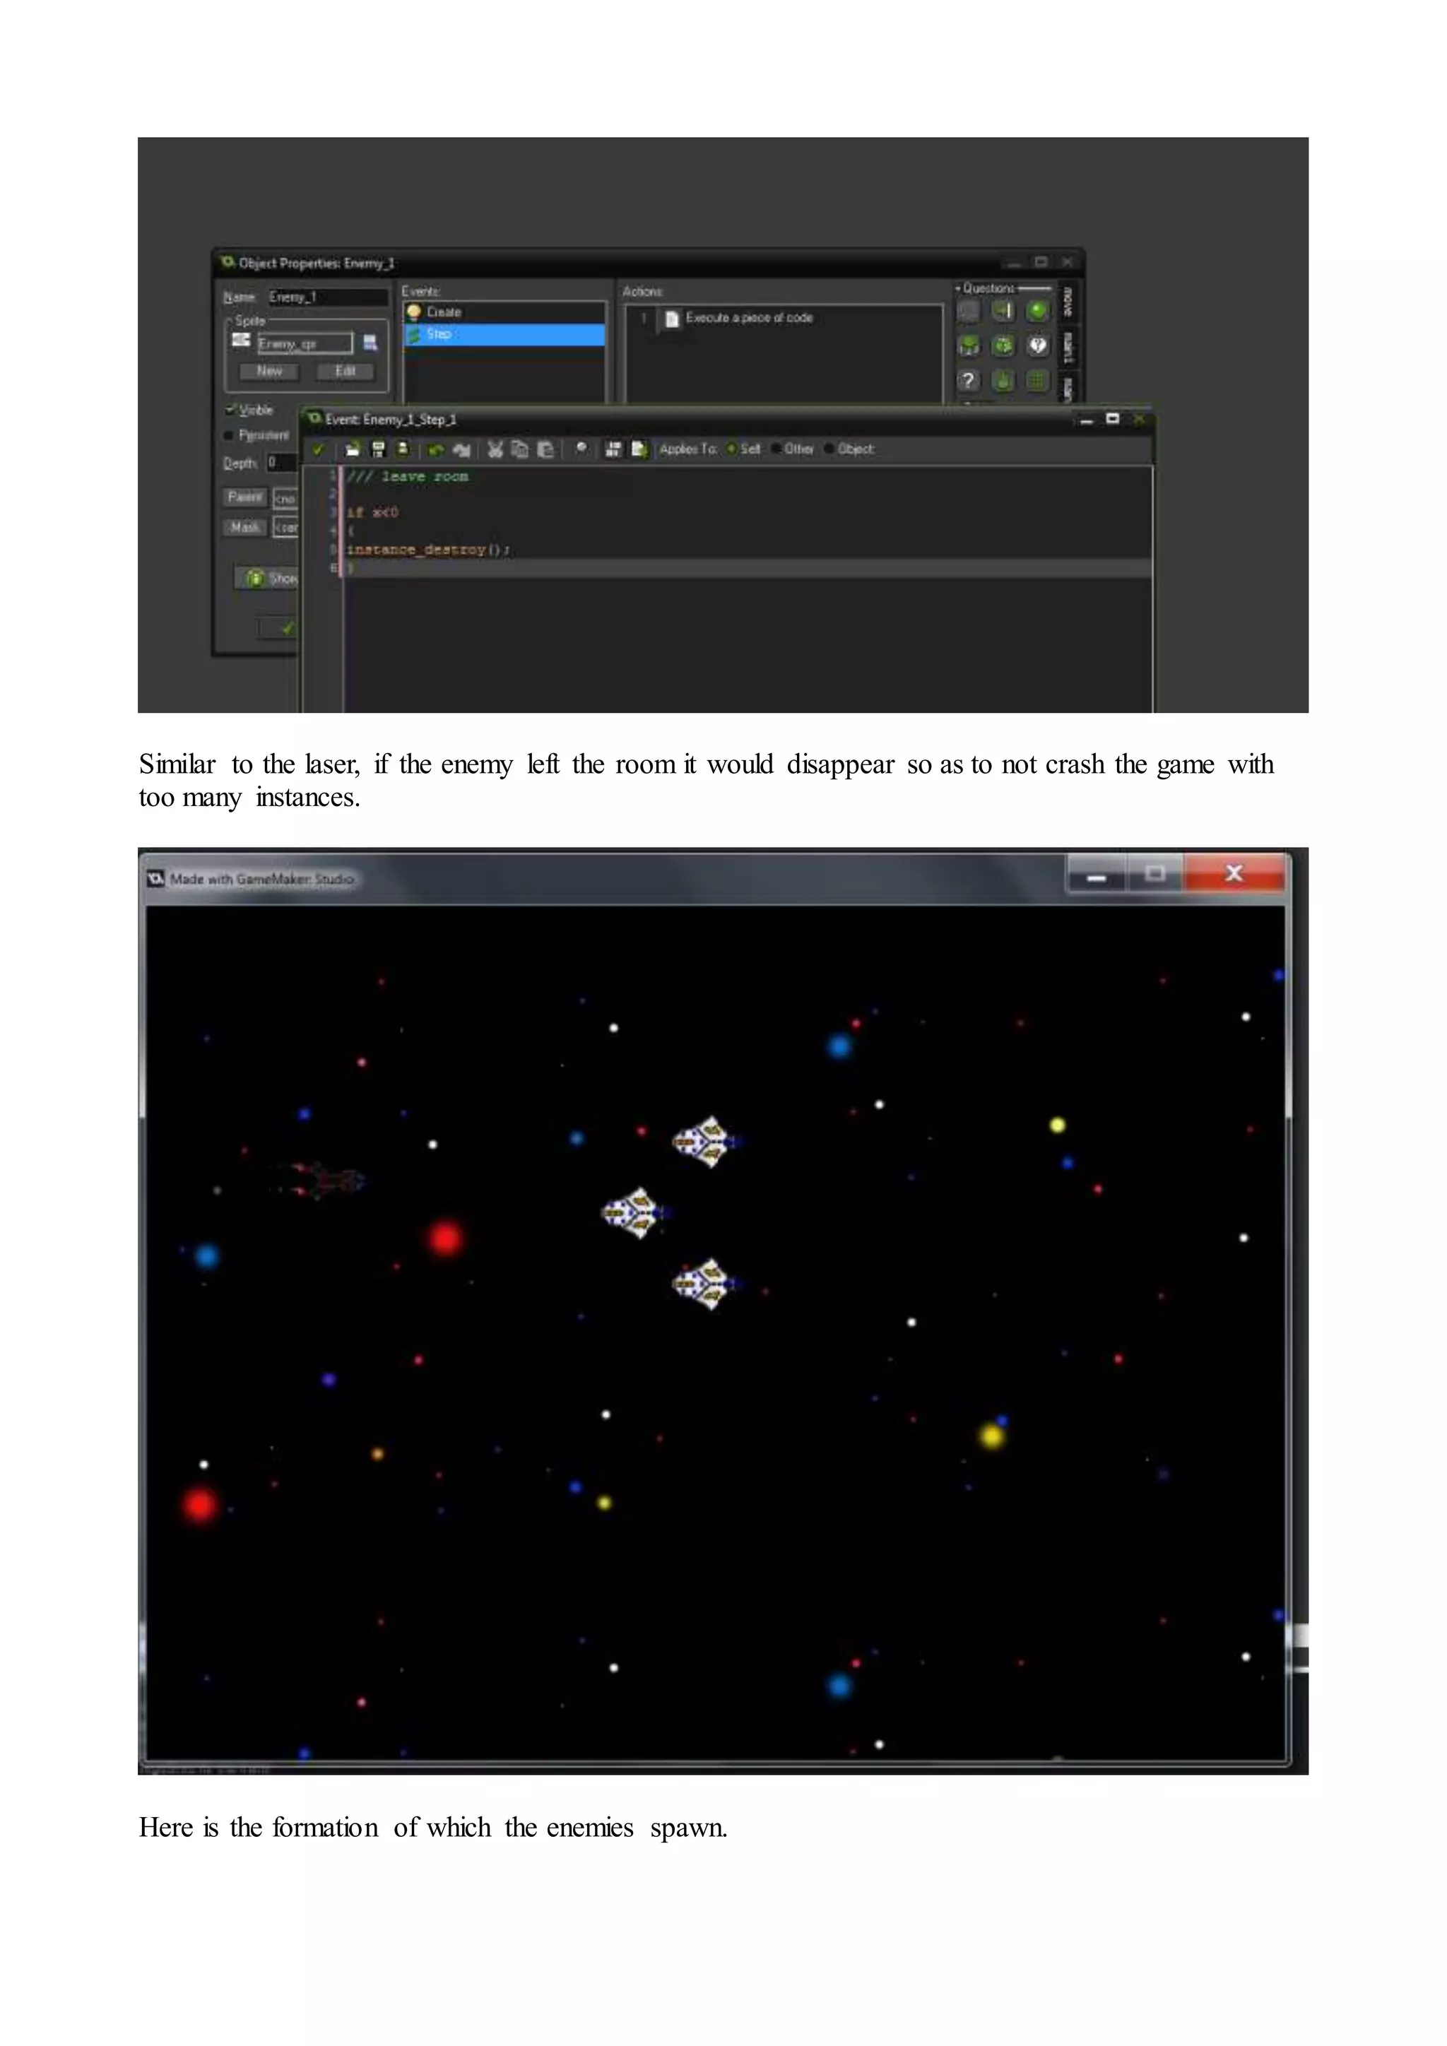The image size is (1447, 2046).
Task: Click the 'if x<0' code line
Action: pos(372,514)
